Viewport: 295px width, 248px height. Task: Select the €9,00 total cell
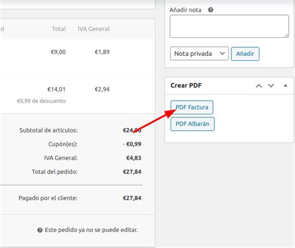point(59,52)
